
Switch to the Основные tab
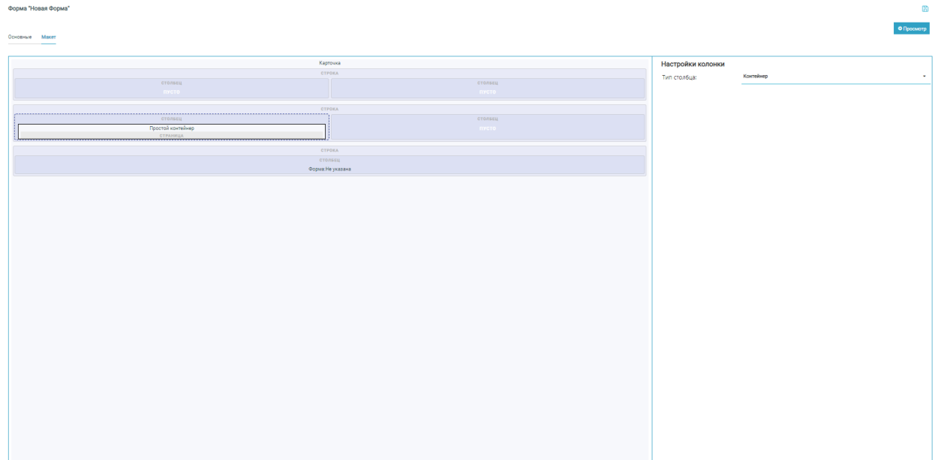click(x=20, y=38)
